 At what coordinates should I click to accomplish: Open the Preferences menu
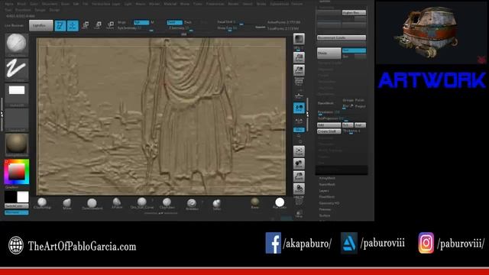click(215, 4)
